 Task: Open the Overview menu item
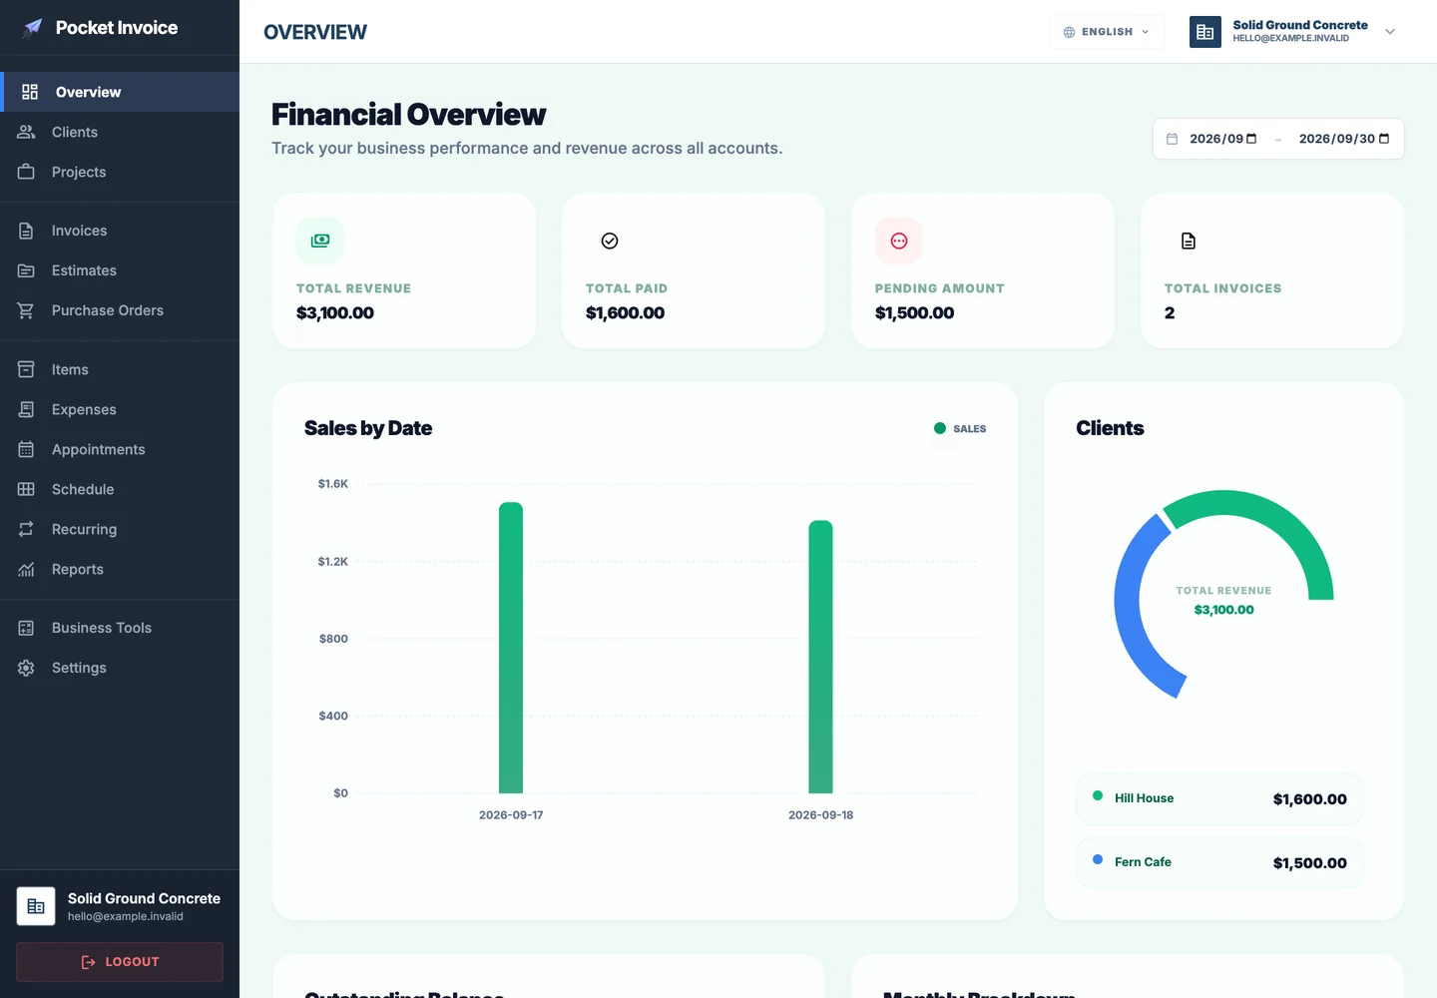point(120,92)
